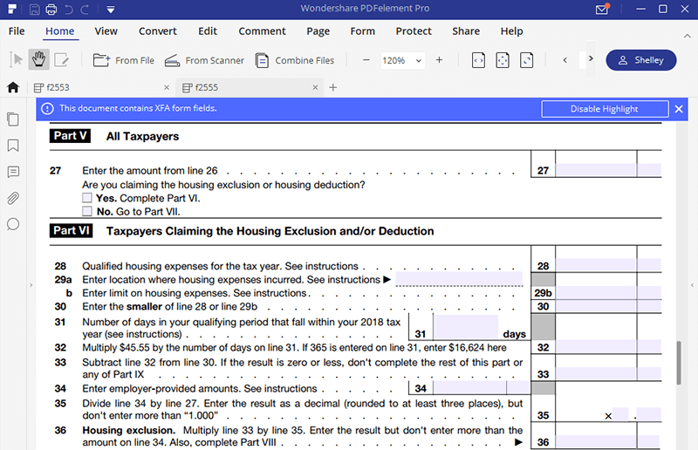The width and height of the screenshot is (698, 450).
Task: Switch to the Edit tab
Action: [208, 31]
